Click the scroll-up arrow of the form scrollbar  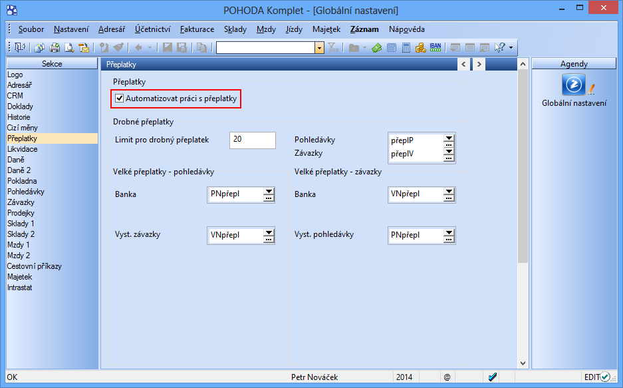click(523, 64)
